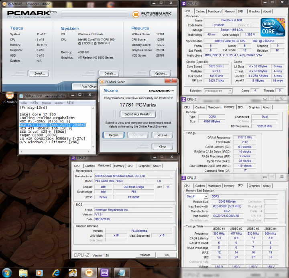Click the 17781 PCMarks score text
Screen dimensions: 289x278
(138, 105)
